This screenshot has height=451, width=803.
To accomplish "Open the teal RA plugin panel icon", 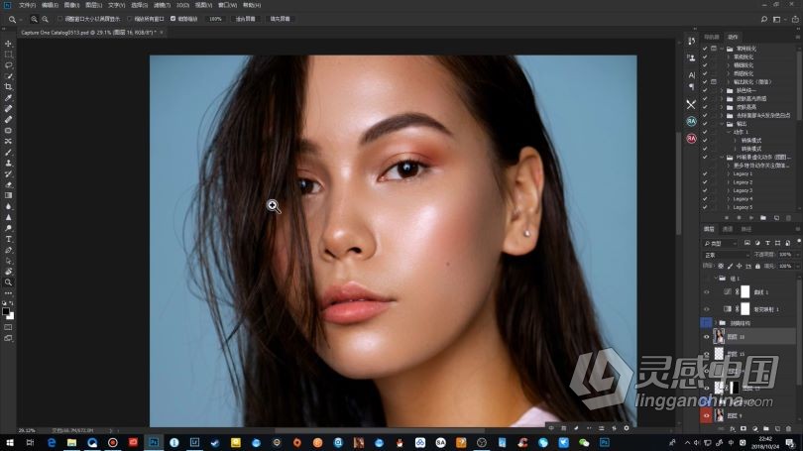I will pyautogui.click(x=691, y=121).
